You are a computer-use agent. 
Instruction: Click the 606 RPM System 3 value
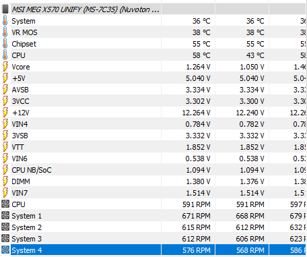(x=250, y=239)
